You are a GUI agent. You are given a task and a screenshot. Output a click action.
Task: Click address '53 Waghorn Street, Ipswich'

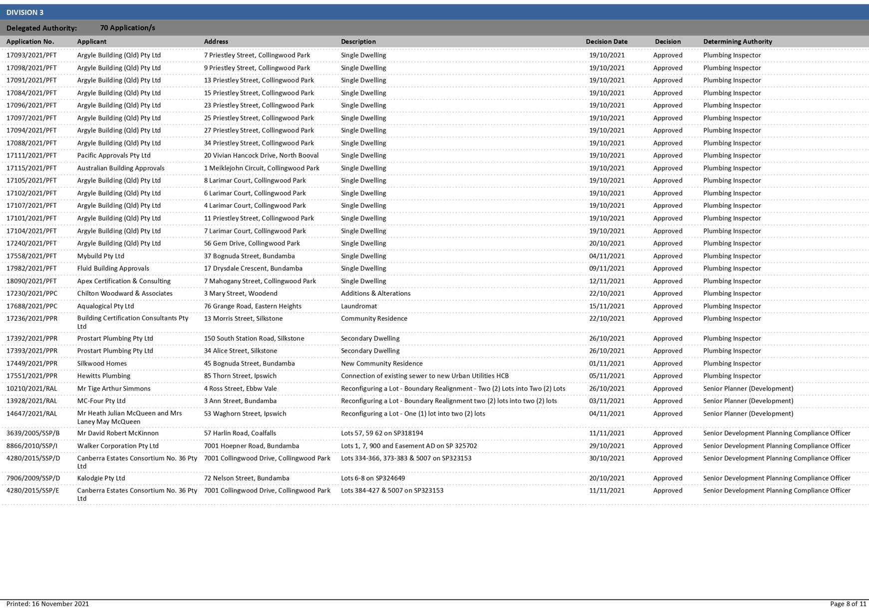tap(245, 414)
